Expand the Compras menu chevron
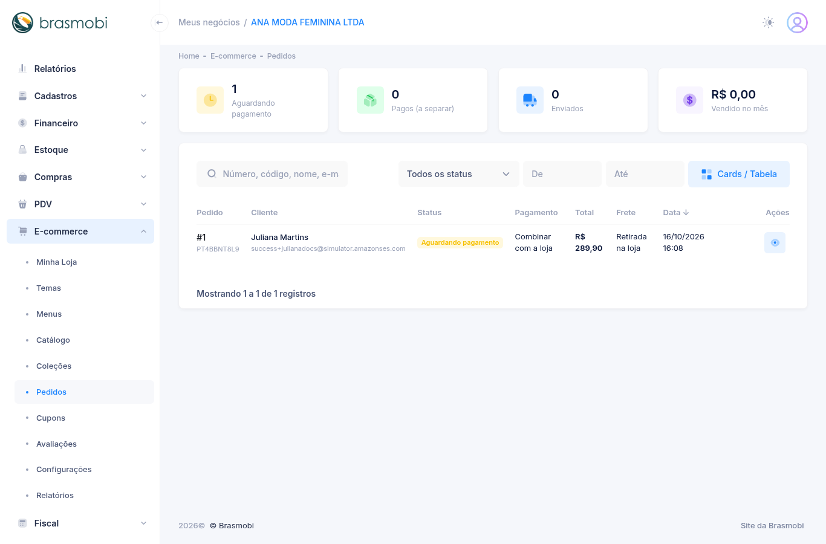The image size is (826, 544). [143, 177]
